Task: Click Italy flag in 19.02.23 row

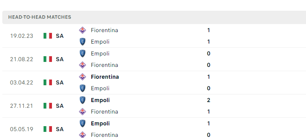Action: pos(48,36)
